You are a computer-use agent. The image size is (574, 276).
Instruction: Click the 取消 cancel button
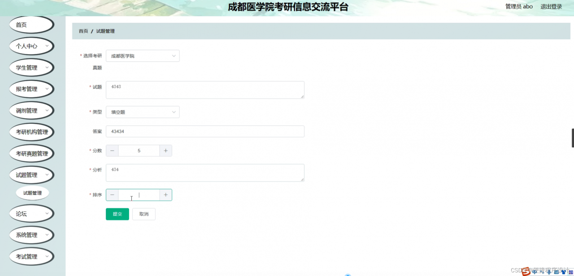pos(143,214)
